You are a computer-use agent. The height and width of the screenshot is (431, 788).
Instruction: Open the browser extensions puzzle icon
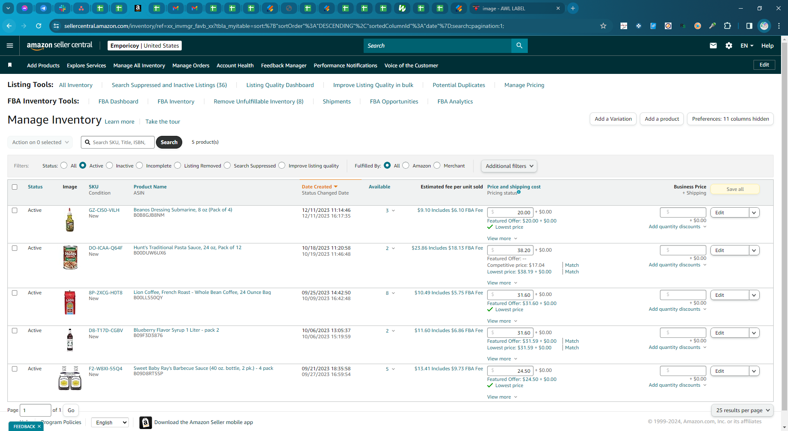[x=727, y=26]
